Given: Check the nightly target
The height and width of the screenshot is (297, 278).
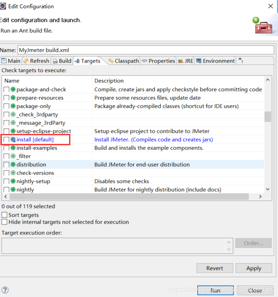Looking at the screenshot, I should click(7, 190).
